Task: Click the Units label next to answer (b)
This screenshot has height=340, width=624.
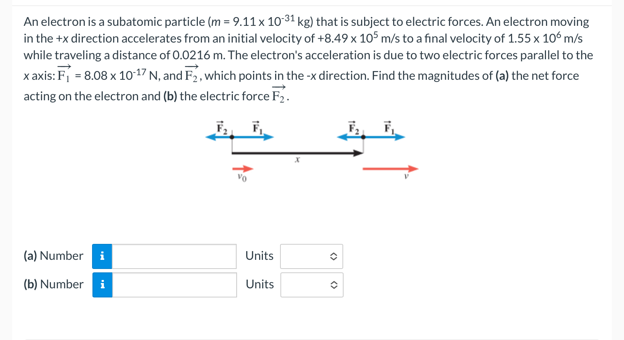Action: pos(259,284)
